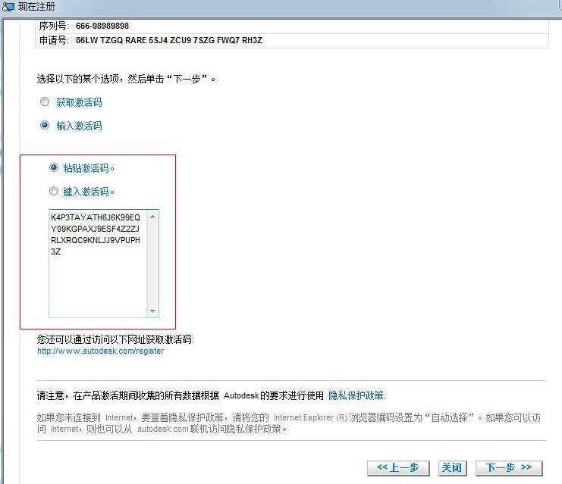This screenshot has height=484, width=562.
Task: Click the code line K4P3TAYATH6J6K99EQ
Action: (x=96, y=217)
